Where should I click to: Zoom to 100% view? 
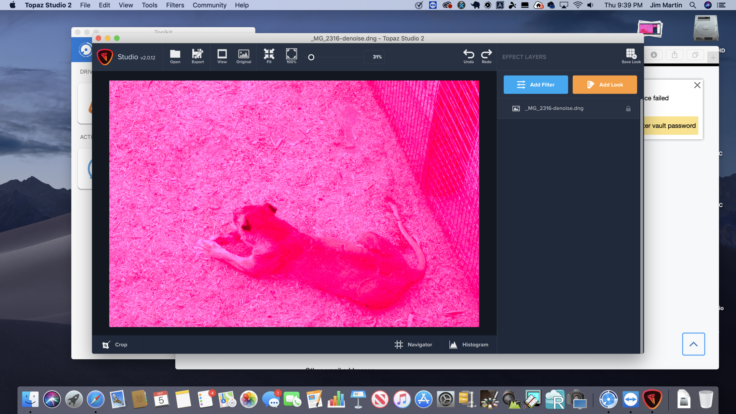[291, 56]
